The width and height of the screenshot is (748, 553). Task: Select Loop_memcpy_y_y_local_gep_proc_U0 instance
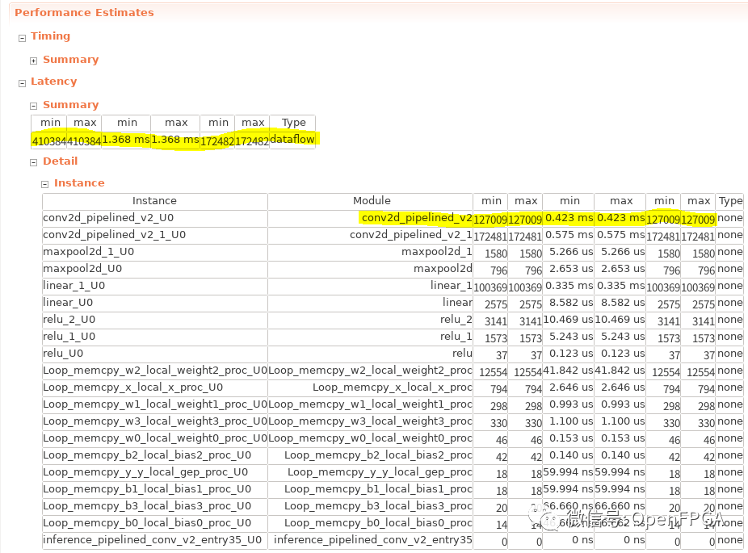(x=154, y=472)
